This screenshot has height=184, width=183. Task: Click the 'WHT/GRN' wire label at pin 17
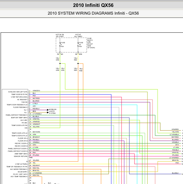pyautogui.click(x=36, y=132)
